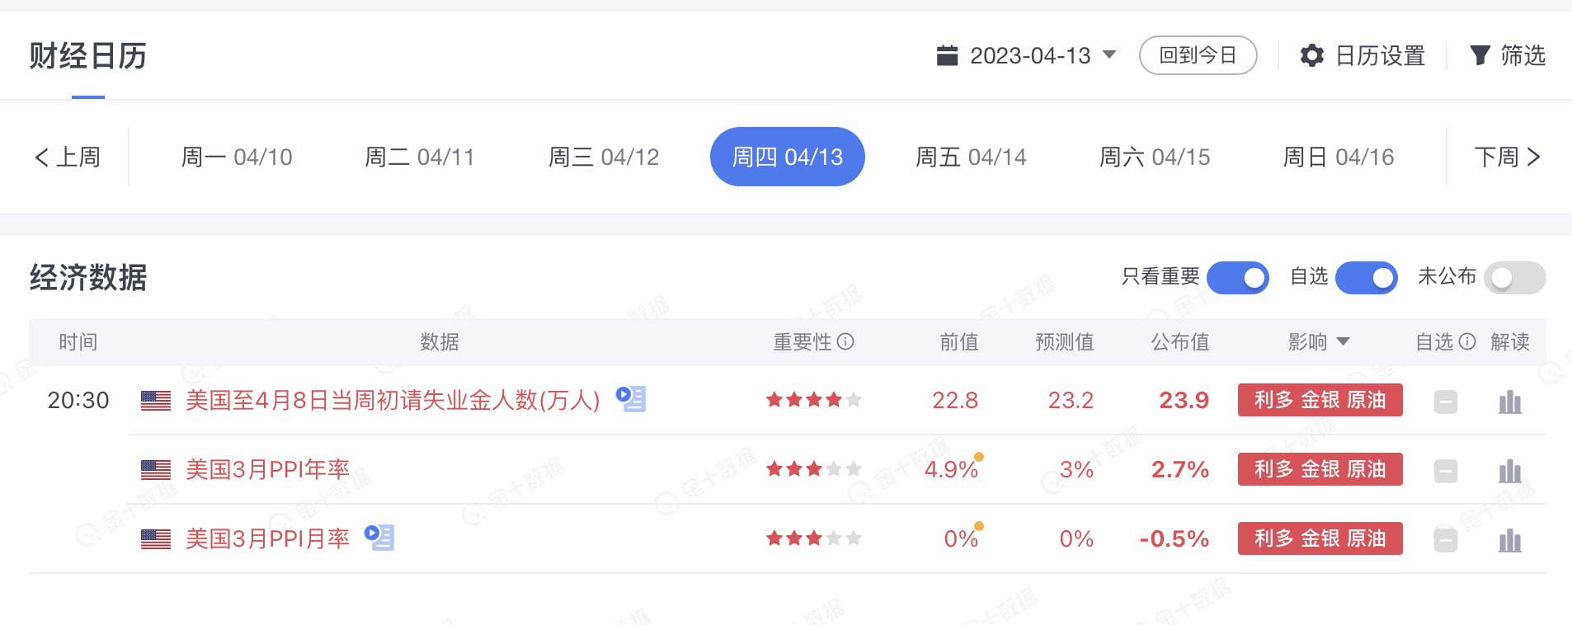
Task: Switch to 周一 04/10 tab
Action: click(237, 157)
